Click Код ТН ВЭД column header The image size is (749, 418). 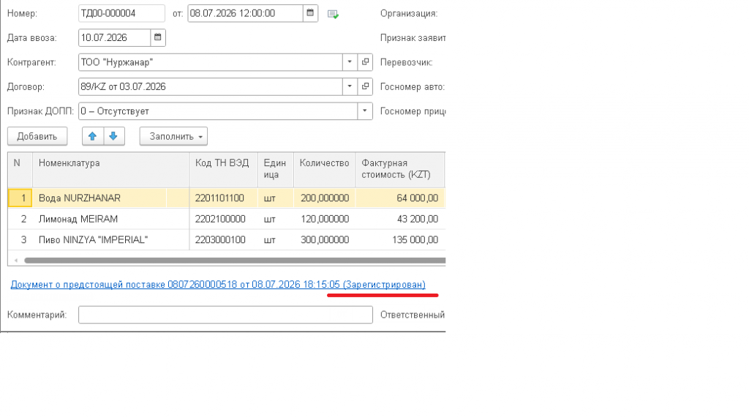click(224, 170)
